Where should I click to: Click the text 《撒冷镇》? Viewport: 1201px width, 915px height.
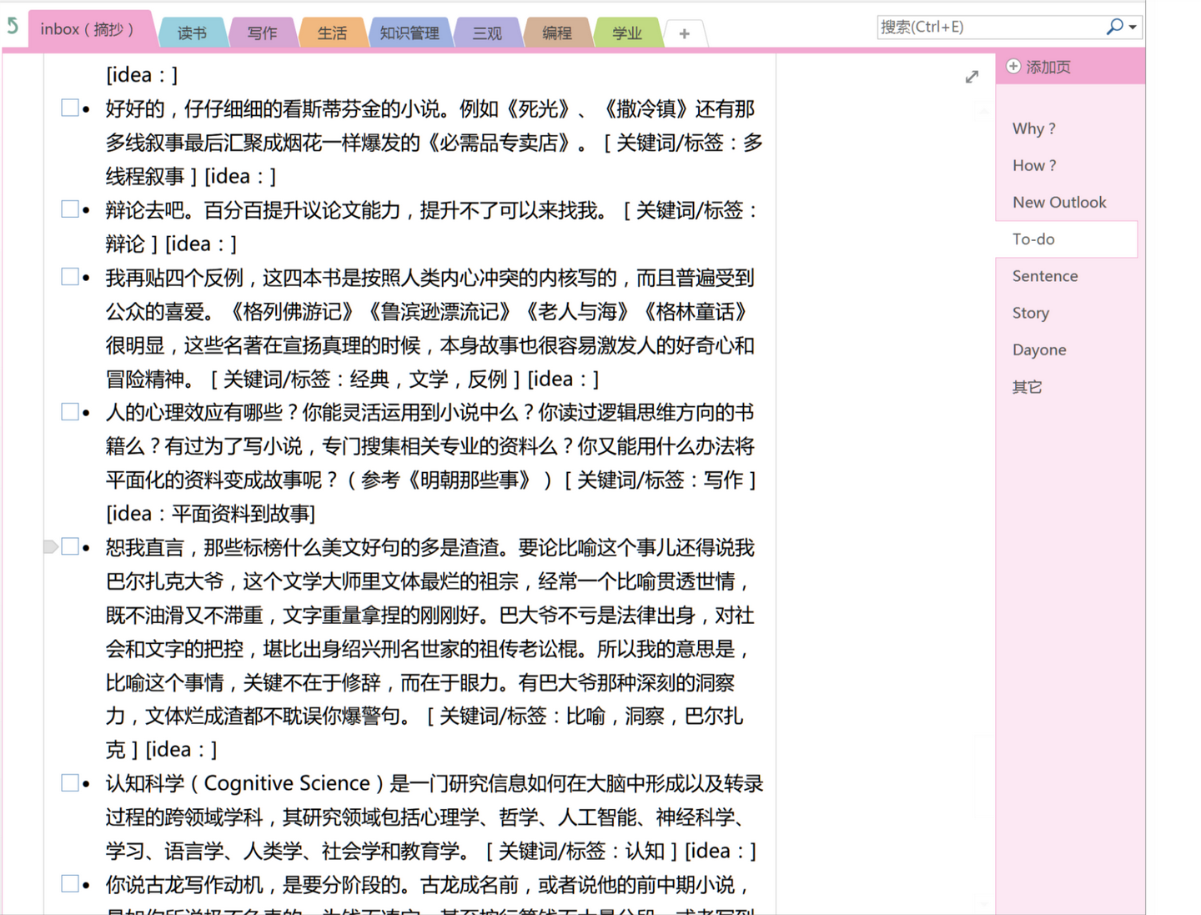pos(646,109)
